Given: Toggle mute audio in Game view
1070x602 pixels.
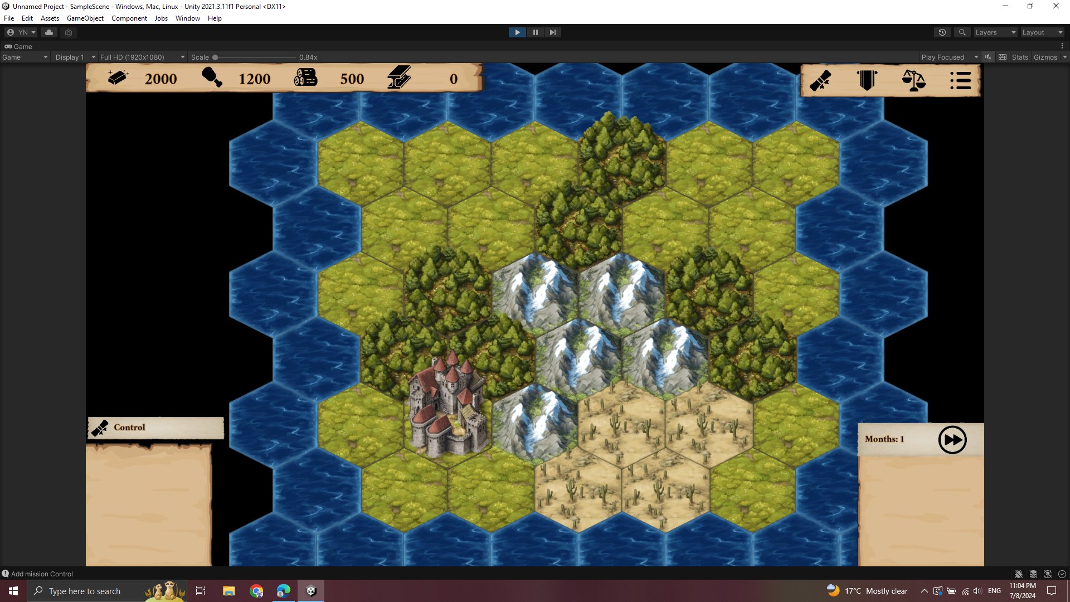Looking at the screenshot, I should (988, 57).
